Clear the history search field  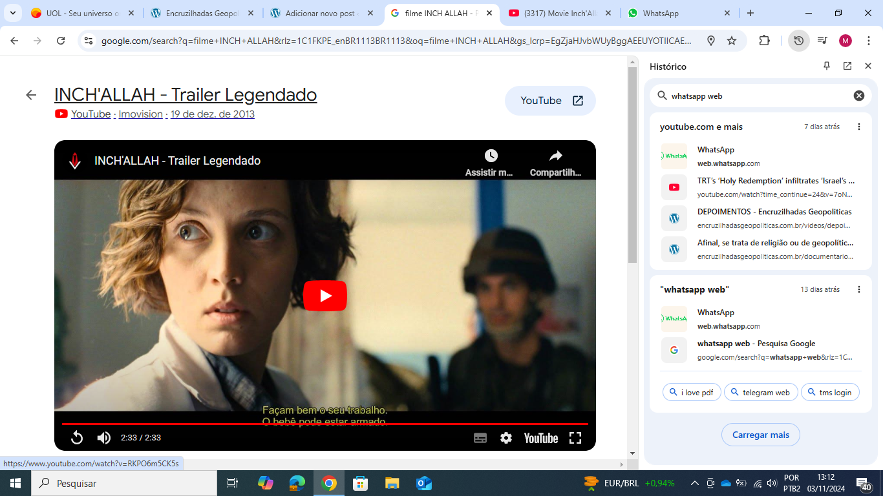pos(859,96)
